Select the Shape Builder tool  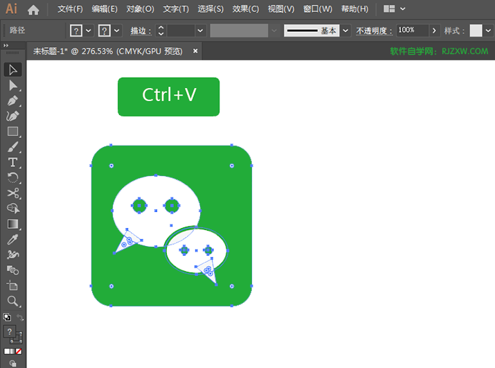(x=12, y=209)
